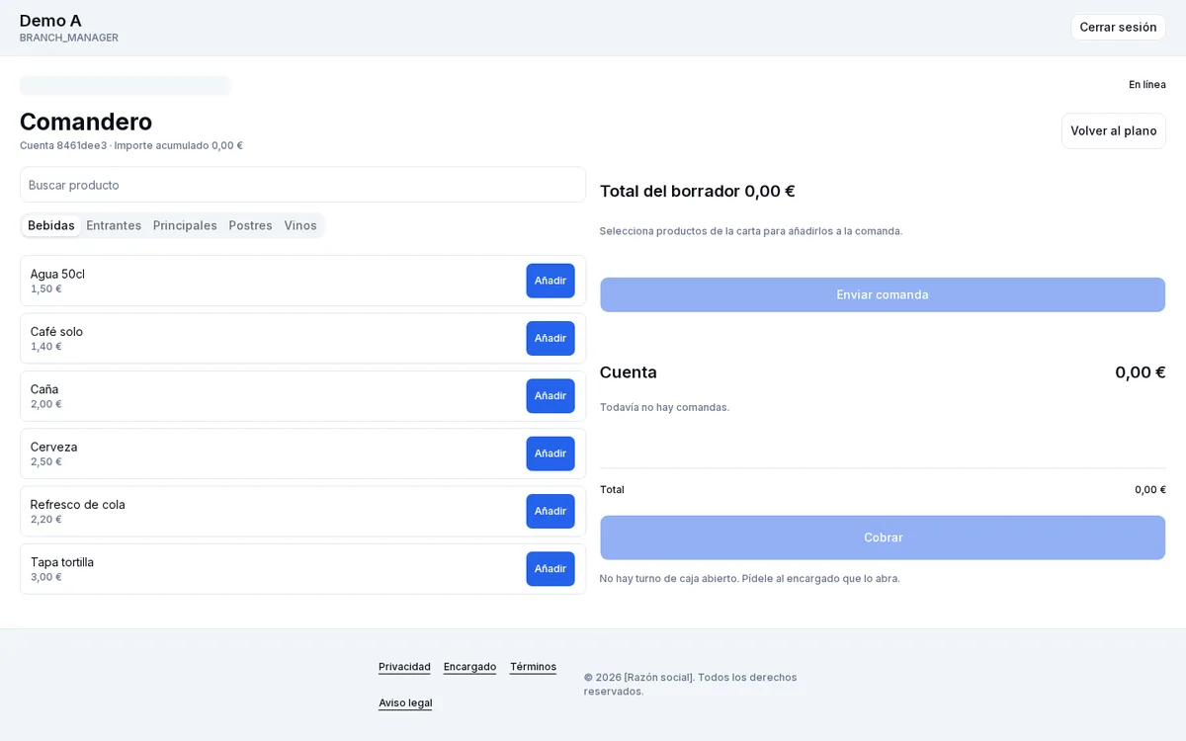Add Refresco de cola to the order
1186x741 pixels.
coord(551,511)
